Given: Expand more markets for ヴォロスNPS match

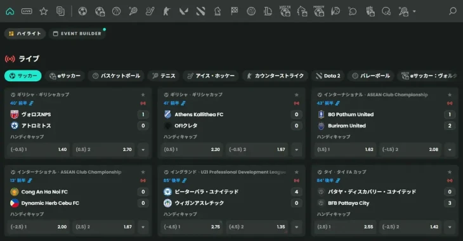Looking at the screenshot, I should coord(143,150).
